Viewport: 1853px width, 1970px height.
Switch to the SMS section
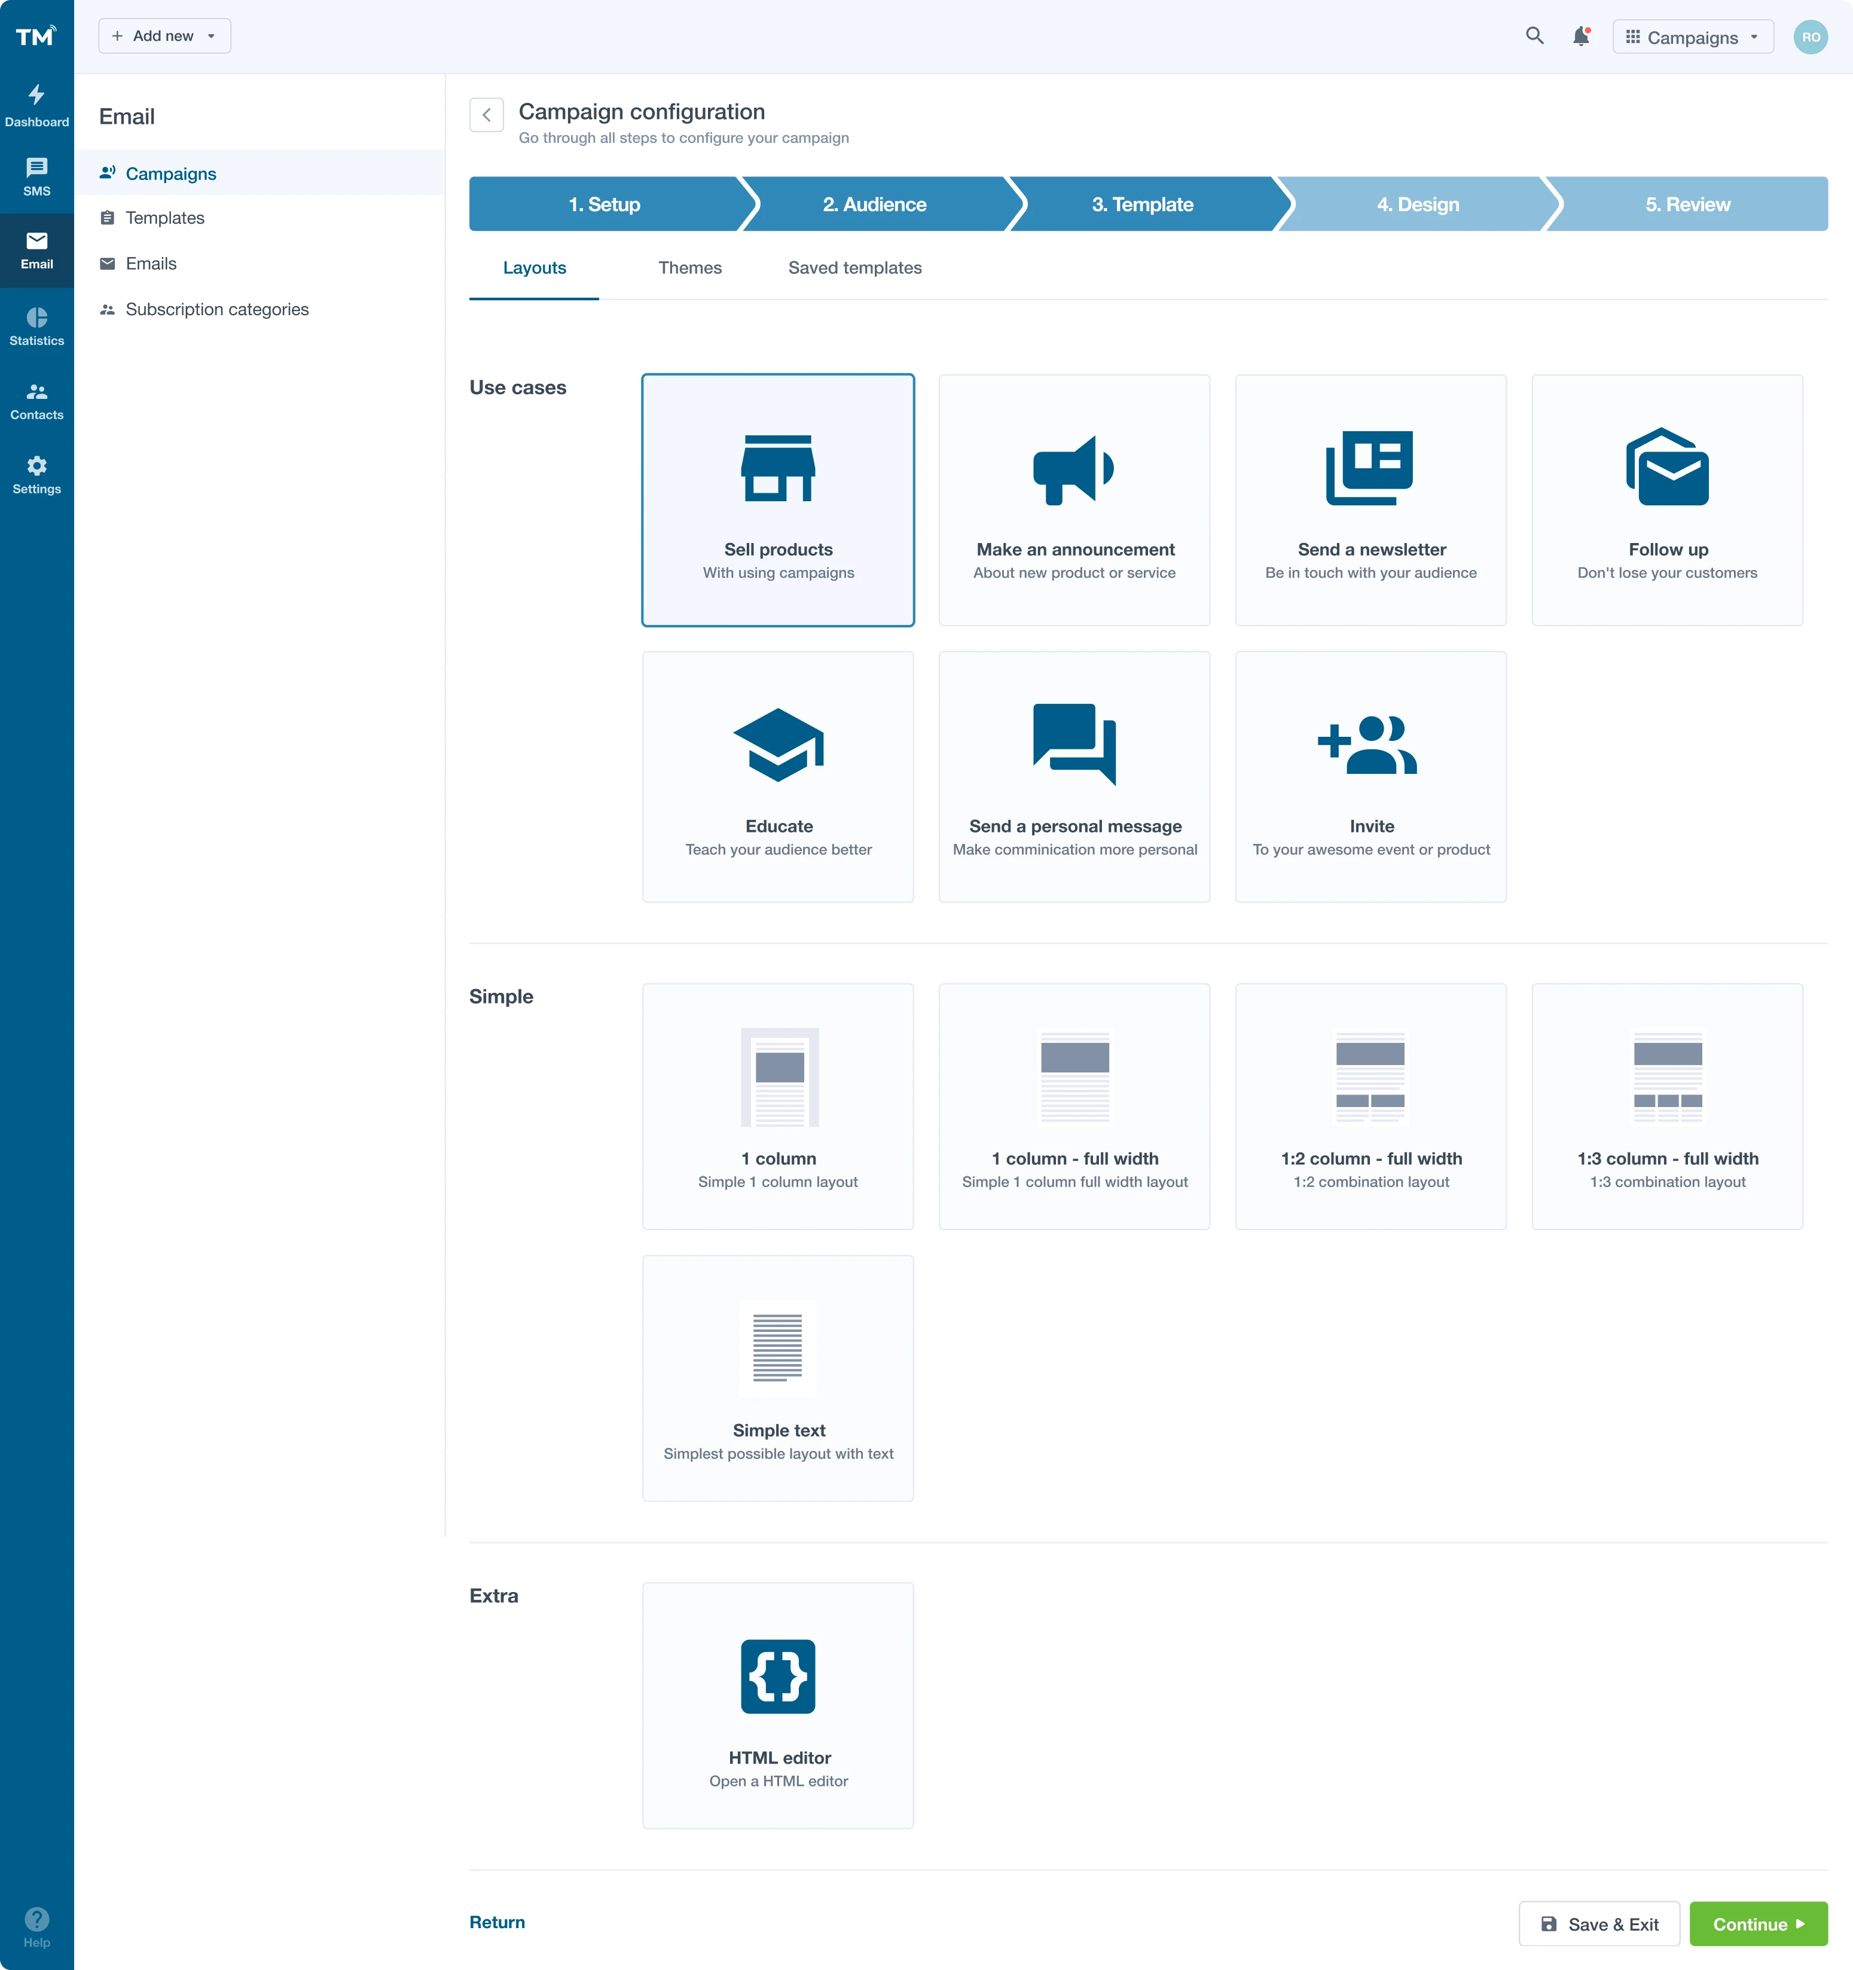(36, 175)
